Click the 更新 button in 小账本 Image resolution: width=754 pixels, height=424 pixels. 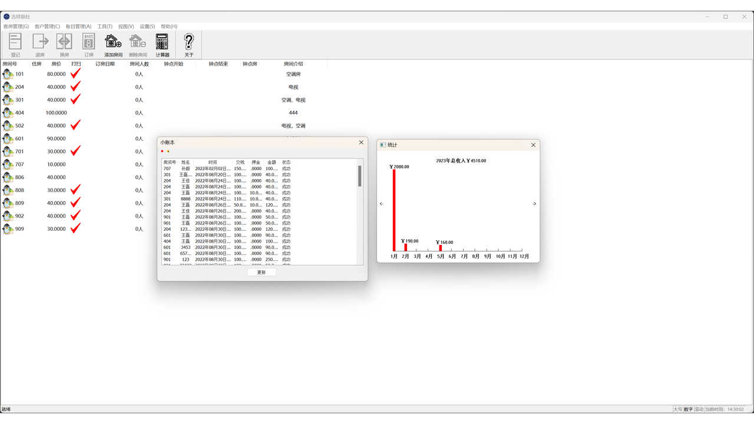[x=262, y=272]
